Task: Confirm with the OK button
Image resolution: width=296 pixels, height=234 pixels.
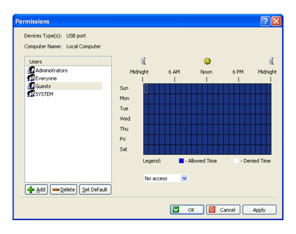Action: pyautogui.click(x=187, y=210)
